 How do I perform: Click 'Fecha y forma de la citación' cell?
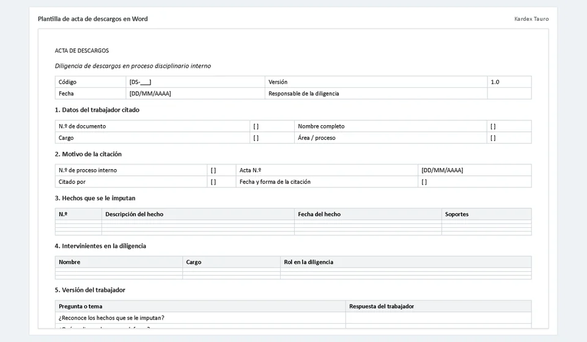coord(327,181)
